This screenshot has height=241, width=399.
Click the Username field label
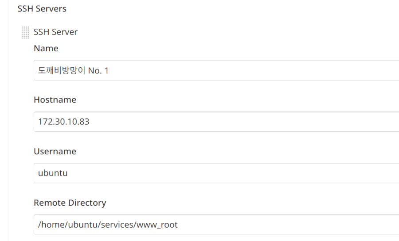55,151
